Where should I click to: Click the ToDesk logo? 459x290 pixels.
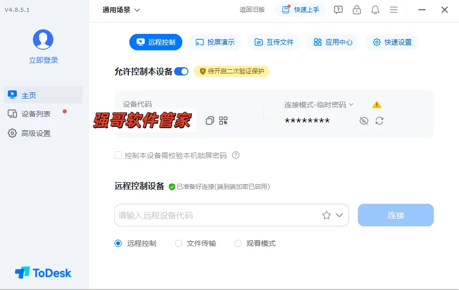tap(43, 273)
